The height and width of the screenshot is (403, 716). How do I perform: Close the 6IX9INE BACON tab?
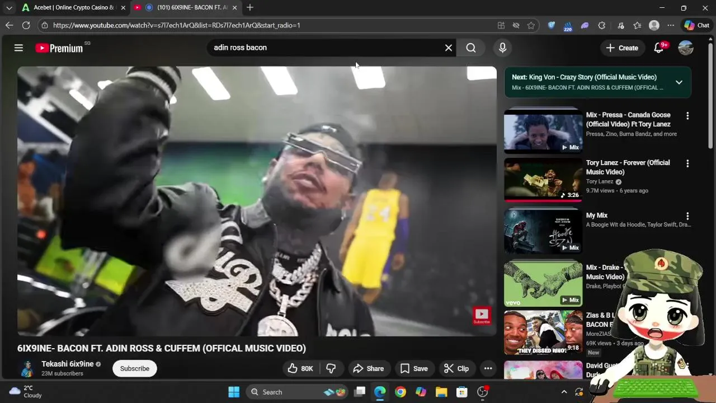pos(234,8)
